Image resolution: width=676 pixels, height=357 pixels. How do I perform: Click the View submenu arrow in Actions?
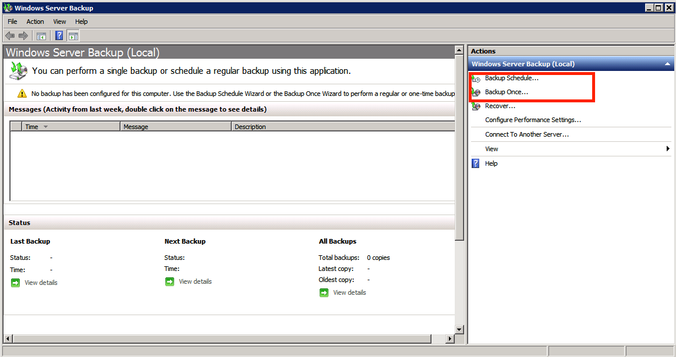click(x=668, y=149)
